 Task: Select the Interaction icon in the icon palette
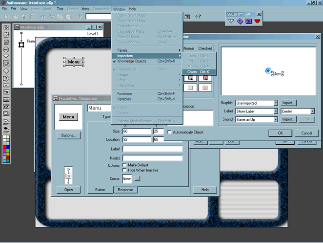[x=6, y=78]
